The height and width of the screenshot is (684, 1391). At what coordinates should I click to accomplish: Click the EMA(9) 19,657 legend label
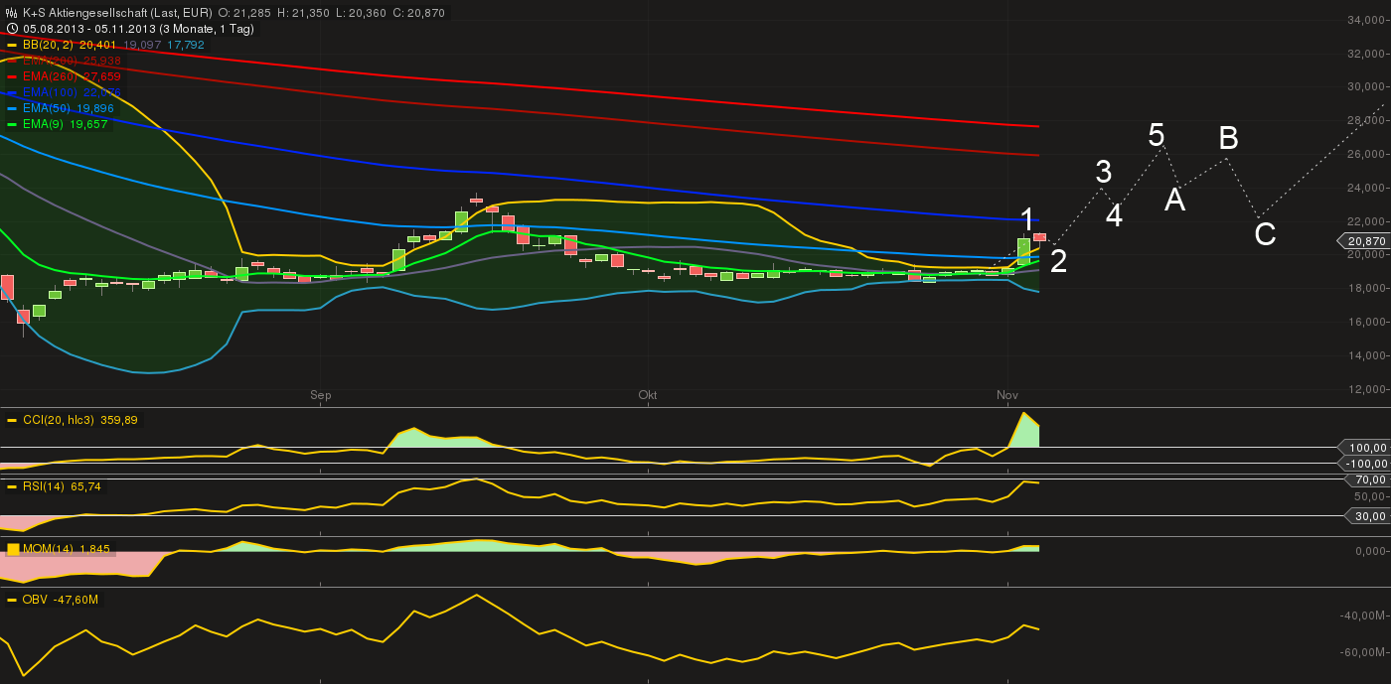point(65,124)
